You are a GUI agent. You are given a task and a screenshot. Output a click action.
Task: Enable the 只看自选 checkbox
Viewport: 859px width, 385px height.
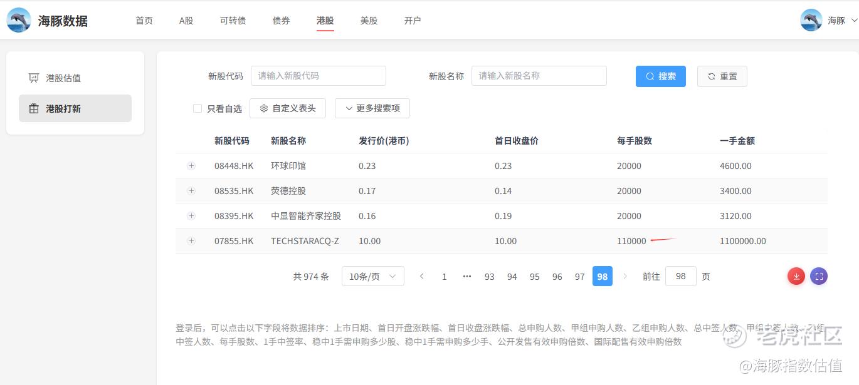coord(198,108)
